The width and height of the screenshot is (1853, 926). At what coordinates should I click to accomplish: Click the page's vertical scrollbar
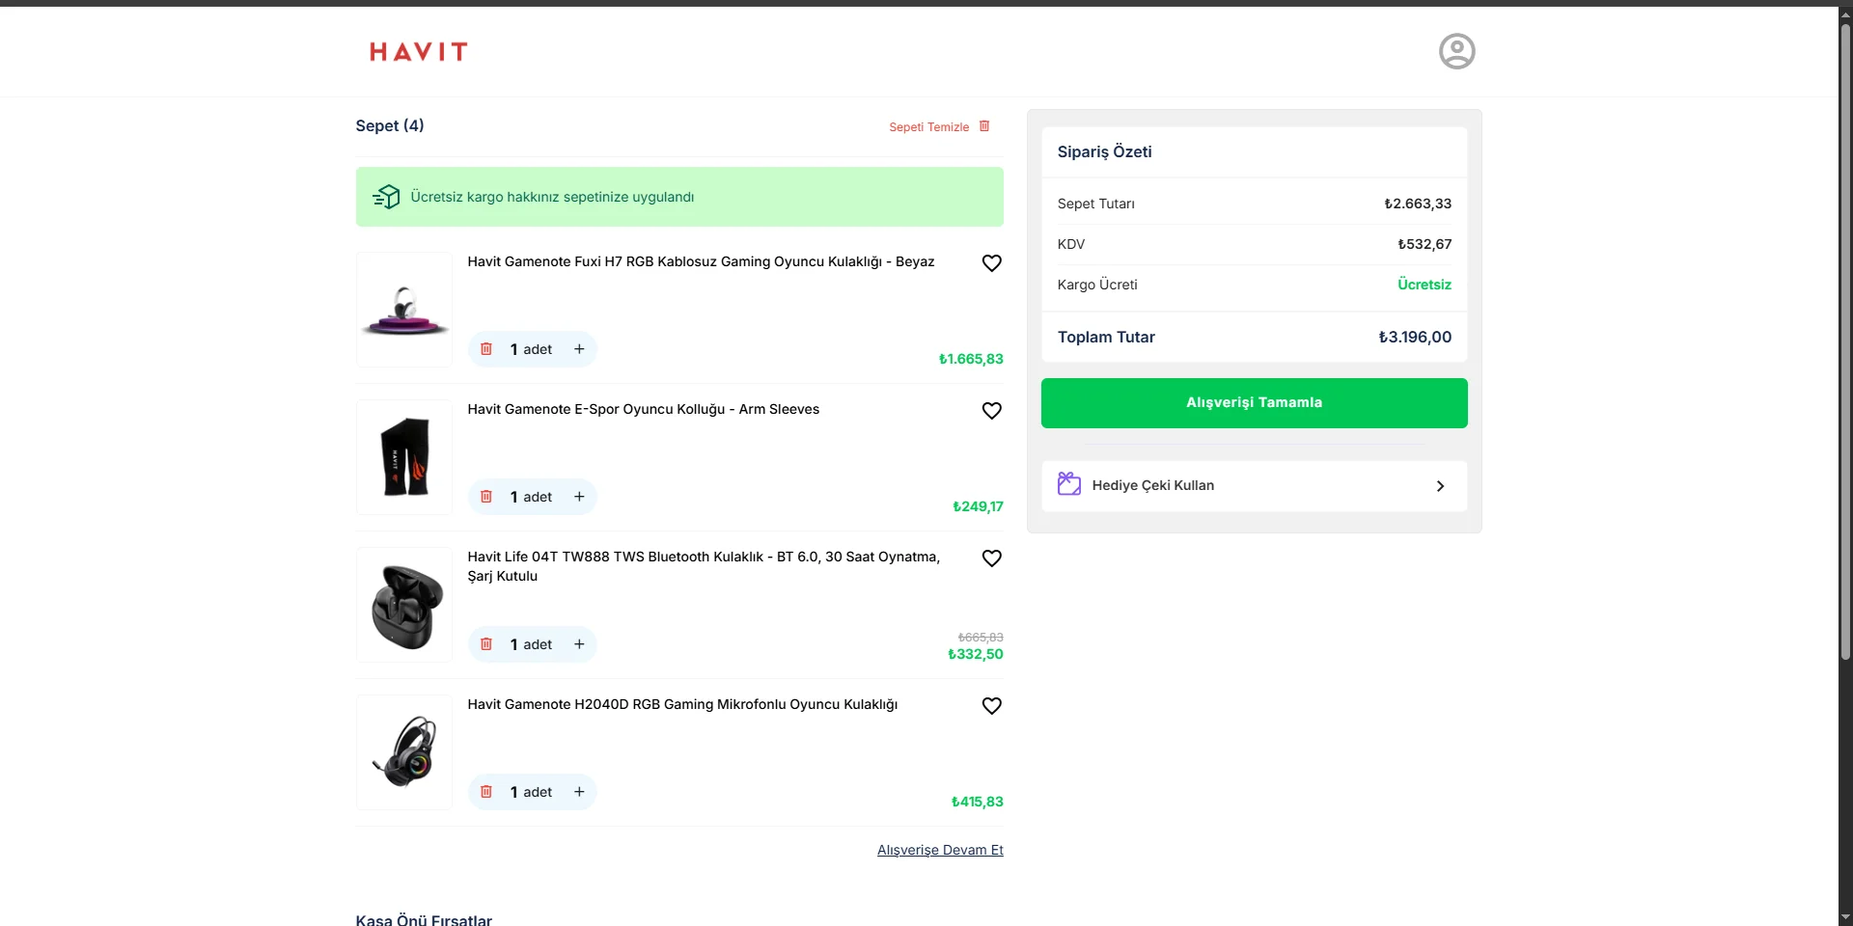tap(1845, 338)
